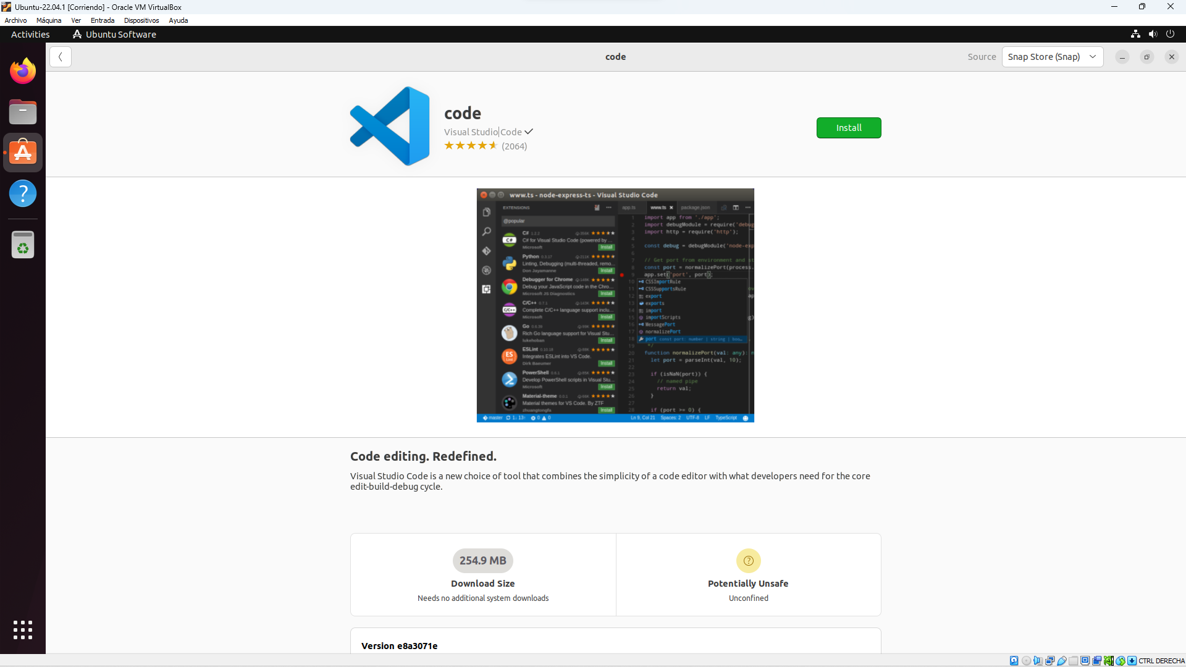Image resolution: width=1186 pixels, height=667 pixels.
Task: Open the Help icon in dock
Action: [x=23, y=193]
